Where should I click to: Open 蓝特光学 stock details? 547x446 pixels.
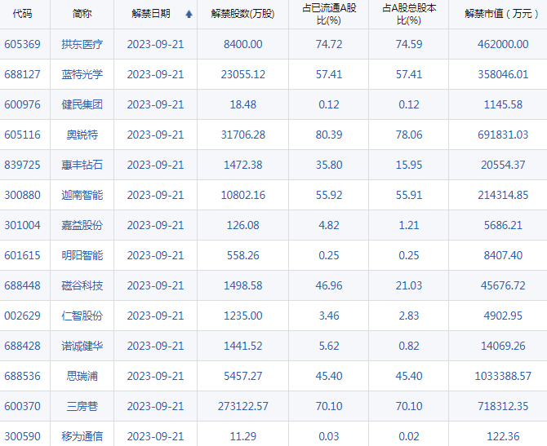[x=82, y=74]
